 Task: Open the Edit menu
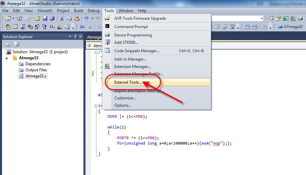(x=16, y=11)
